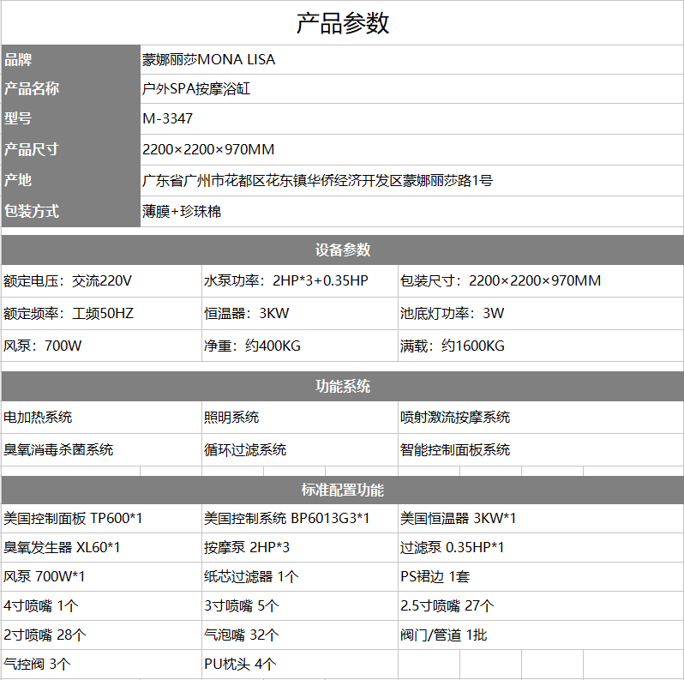Click the 2.5寸喷嘴 27个 cell
The height and width of the screenshot is (680, 684).
[447, 606]
